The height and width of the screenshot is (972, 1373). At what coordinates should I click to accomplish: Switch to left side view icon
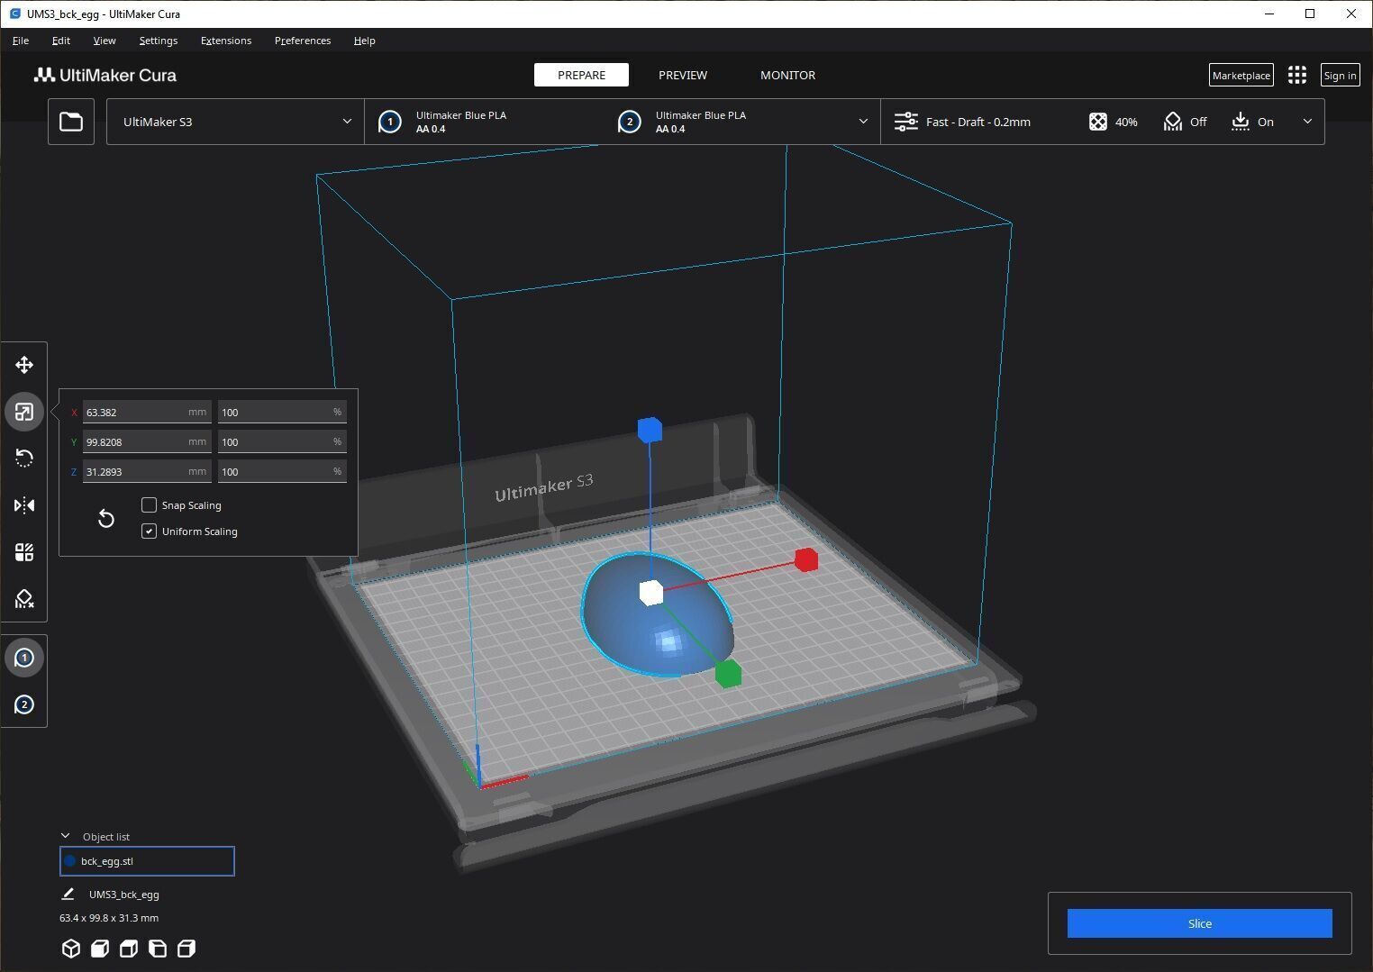click(158, 949)
